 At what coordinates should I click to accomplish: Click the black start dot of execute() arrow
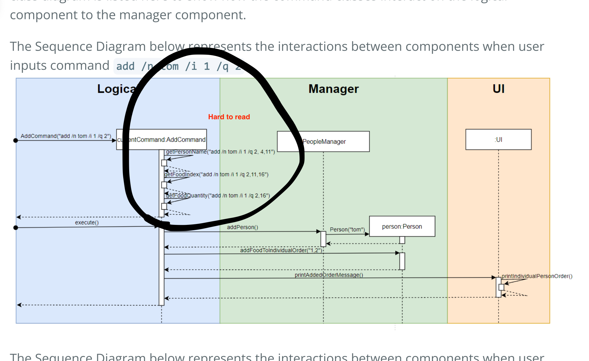click(16, 228)
